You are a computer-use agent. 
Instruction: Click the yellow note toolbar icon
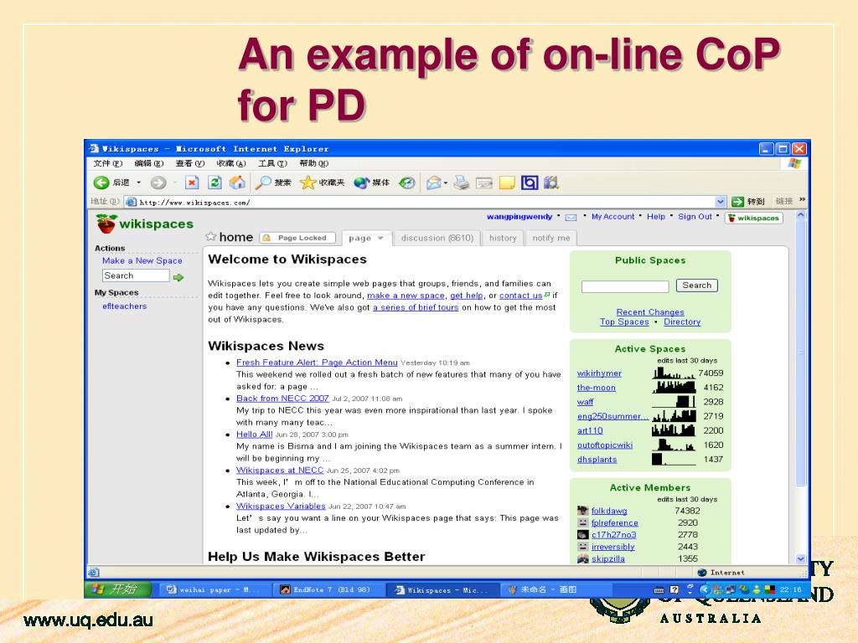pyautogui.click(x=507, y=183)
